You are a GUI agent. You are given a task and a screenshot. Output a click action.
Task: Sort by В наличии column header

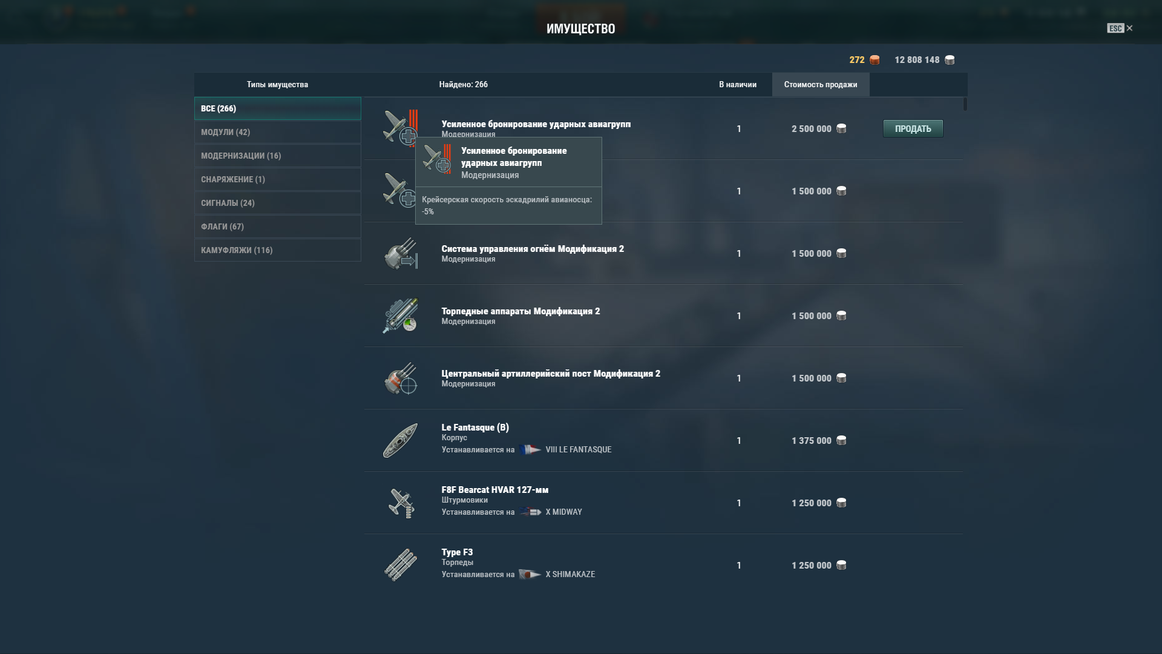(x=738, y=84)
